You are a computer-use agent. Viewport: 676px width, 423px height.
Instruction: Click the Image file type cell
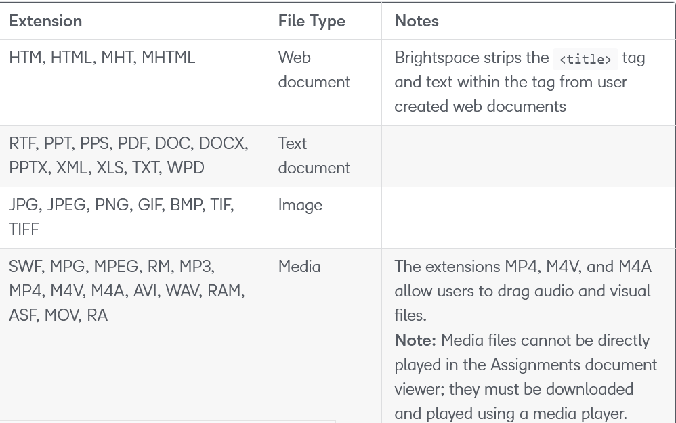(x=300, y=205)
